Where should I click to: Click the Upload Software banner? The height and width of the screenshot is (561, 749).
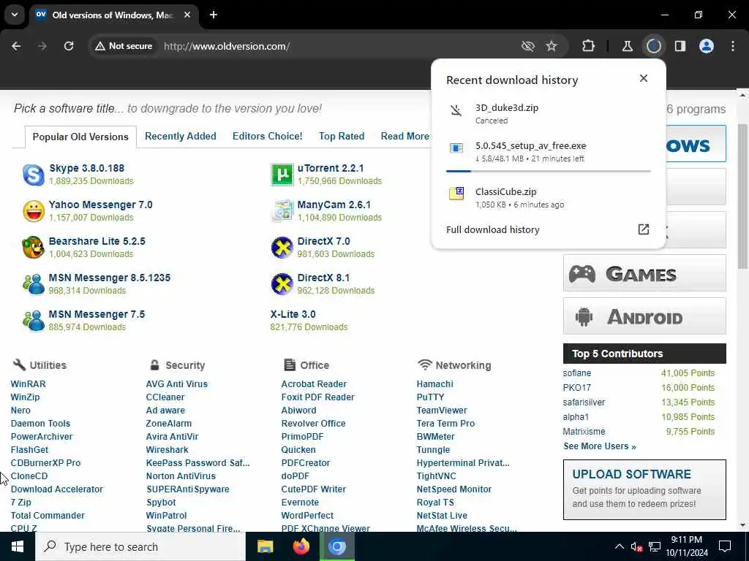[x=644, y=489]
